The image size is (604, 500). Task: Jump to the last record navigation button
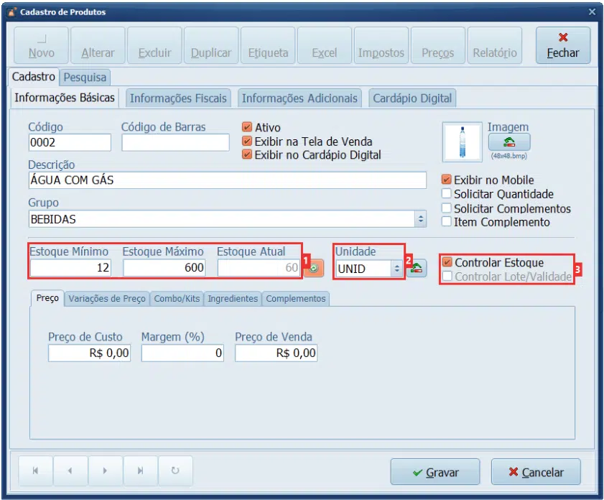(140, 471)
